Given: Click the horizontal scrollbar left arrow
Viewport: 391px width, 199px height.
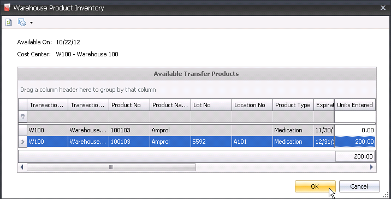Looking at the screenshot, I should pos(22,167).
